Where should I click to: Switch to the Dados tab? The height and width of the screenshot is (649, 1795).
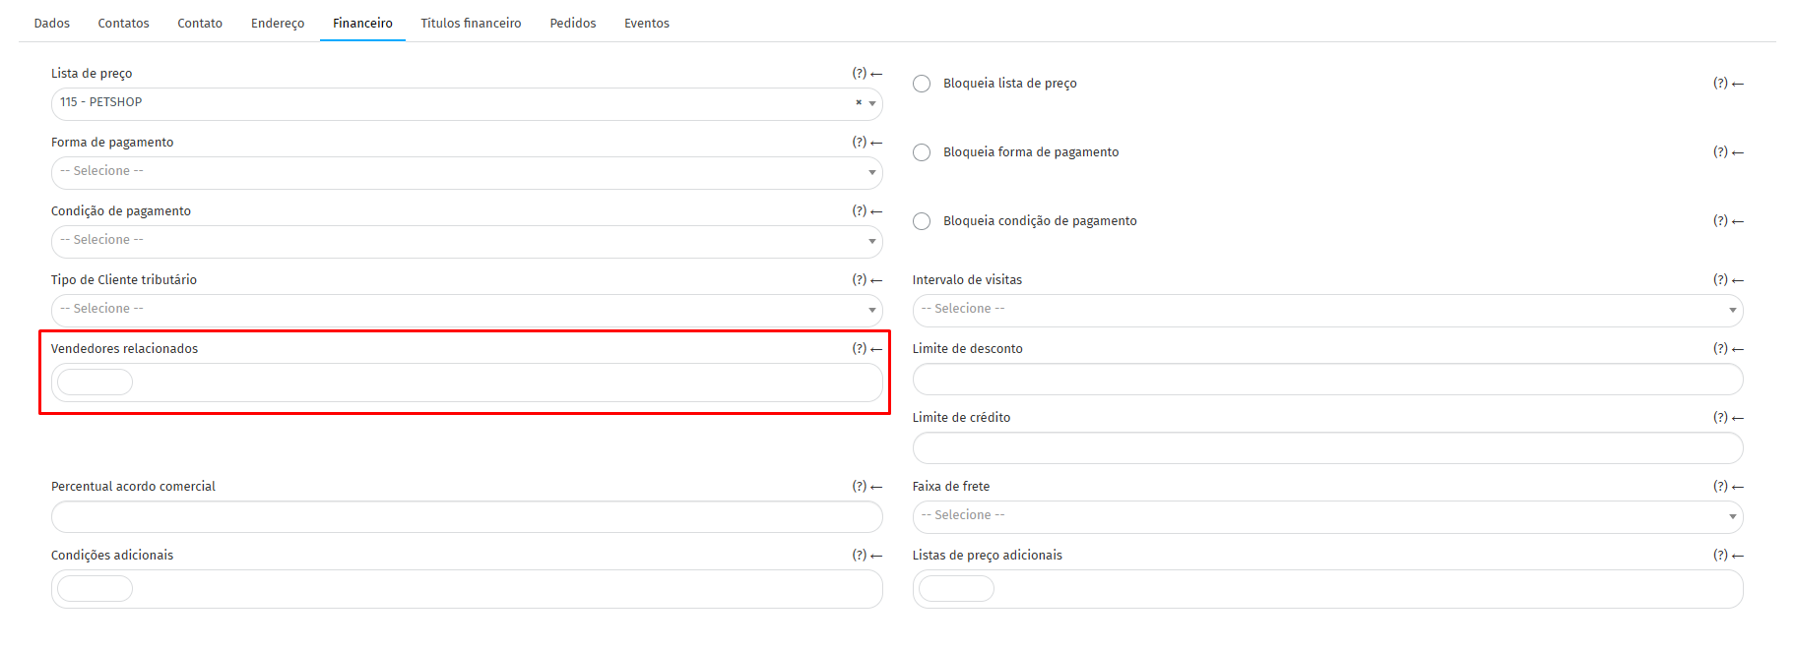[52, 24]
